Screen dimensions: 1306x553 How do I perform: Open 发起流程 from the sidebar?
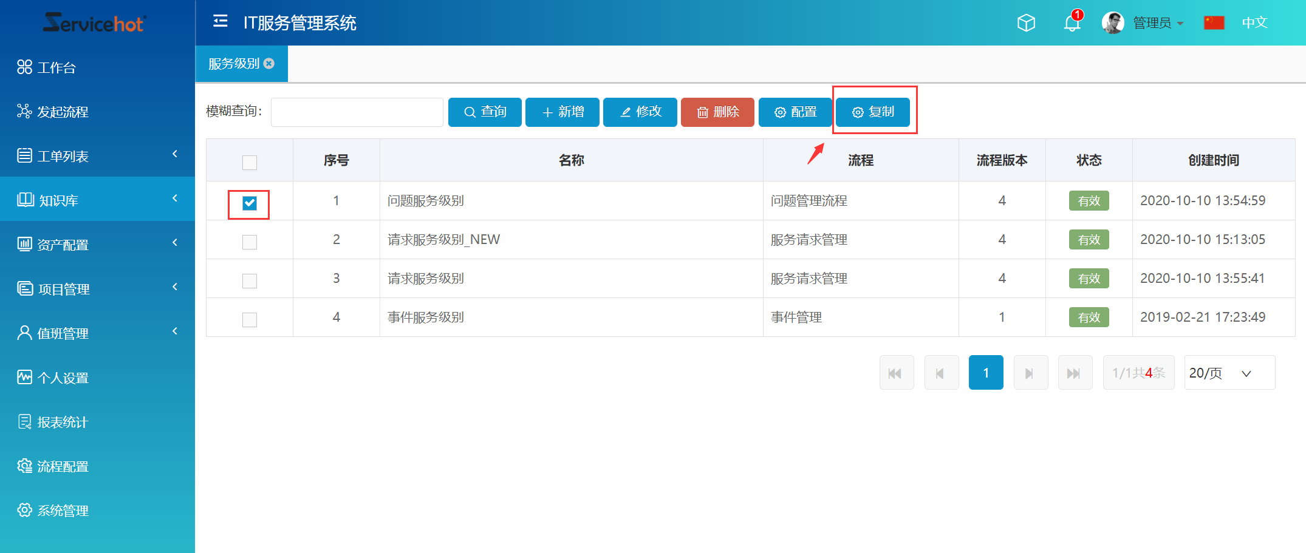(x=24, y=112)
